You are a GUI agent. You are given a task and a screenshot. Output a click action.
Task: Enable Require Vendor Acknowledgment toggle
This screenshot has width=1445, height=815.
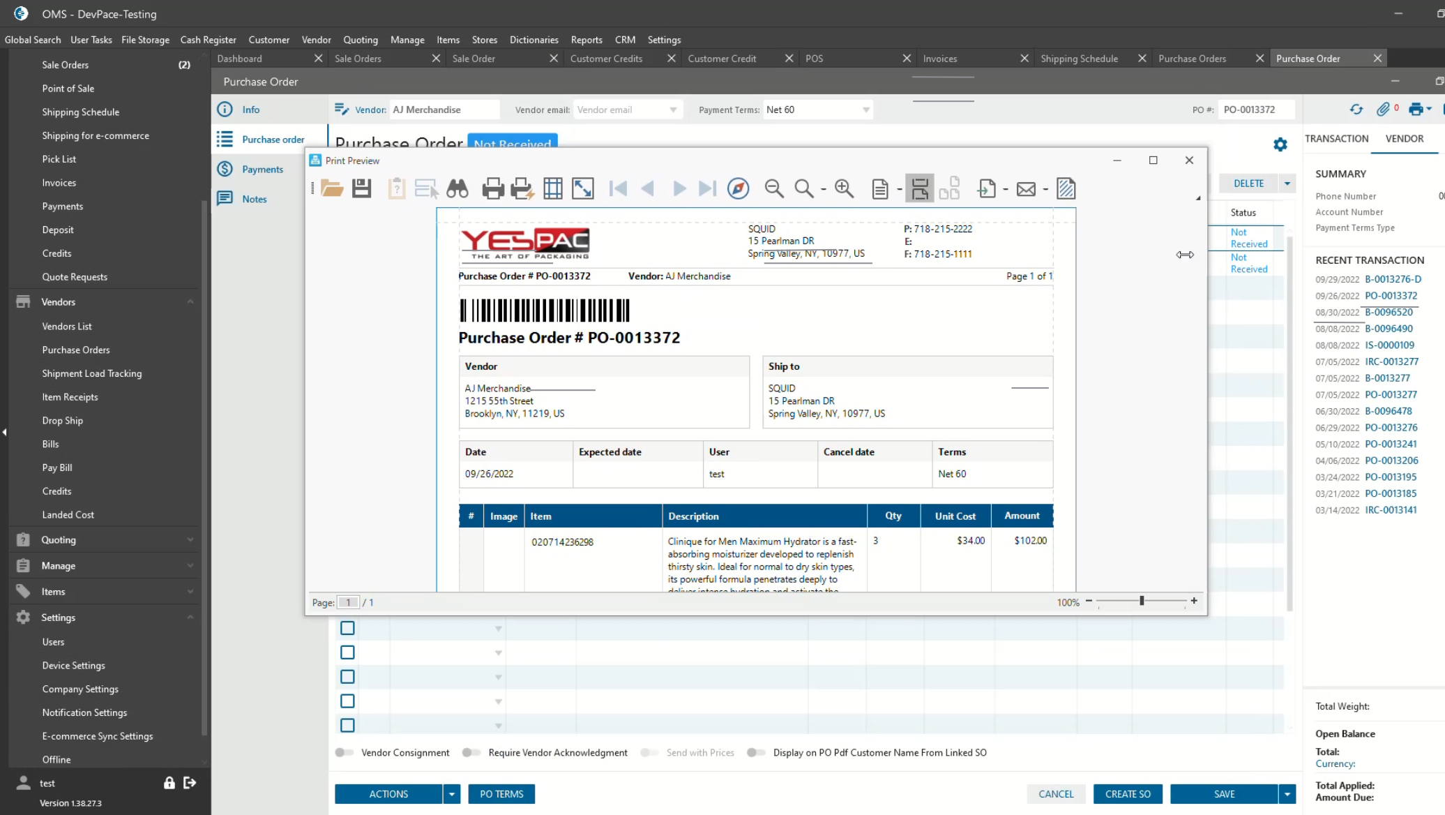(x=471, y=753)
